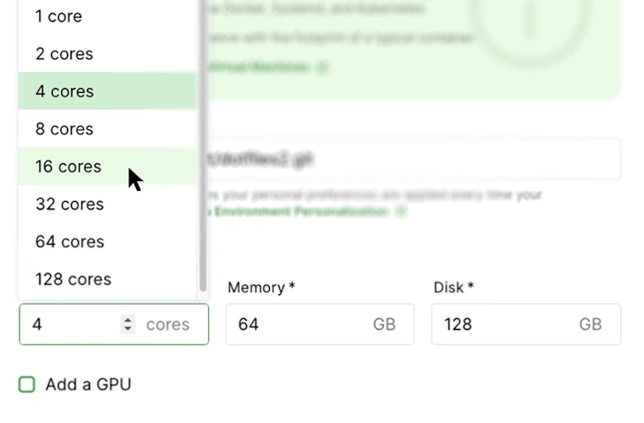Choose the "16 cores" option
The width and height of the screenshot is (644, 423).
tap(68, 167)
